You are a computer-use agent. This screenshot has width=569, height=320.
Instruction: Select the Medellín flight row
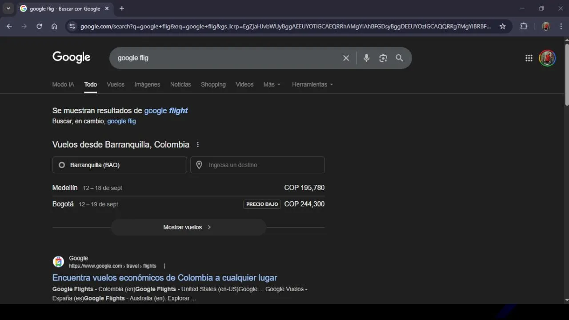(x=188, y=188)
